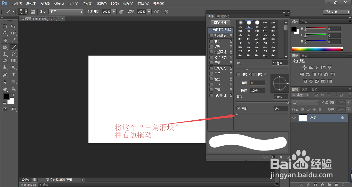Click the 大小 size field showing 41像素
This screenshot has width=352, height=187.
(x=280, y=63)
